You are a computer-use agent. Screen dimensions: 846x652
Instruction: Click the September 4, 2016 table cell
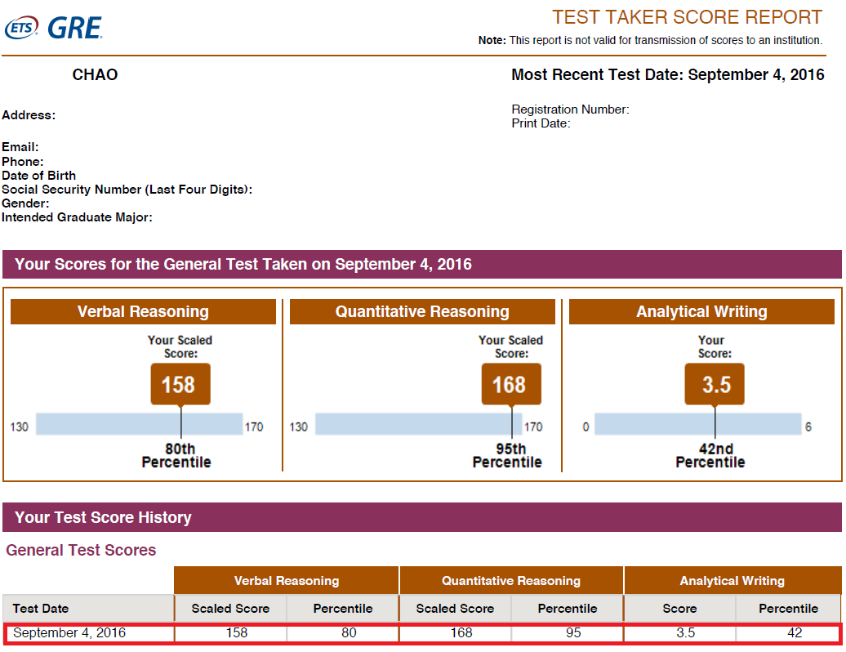pyautogui.click(x=88, y=633)
